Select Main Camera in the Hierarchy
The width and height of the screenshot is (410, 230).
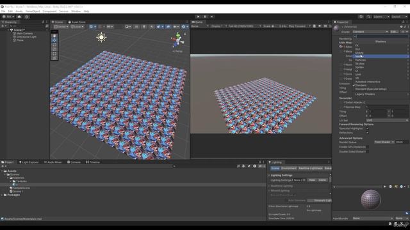(x=24, y=33)
